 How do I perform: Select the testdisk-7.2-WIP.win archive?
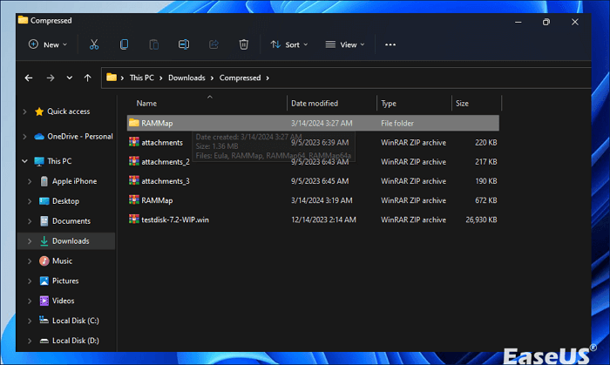175,219
